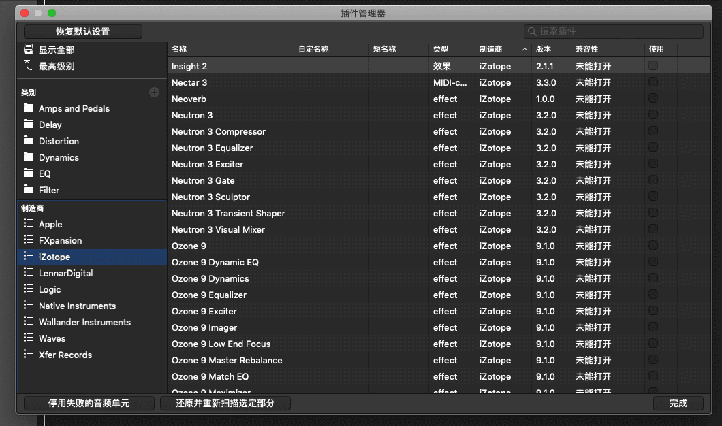Select the Ozone 9 Dynamic EQ row
Image resolution: width=722 pixels, height=426 pixels.
[439, 262]
